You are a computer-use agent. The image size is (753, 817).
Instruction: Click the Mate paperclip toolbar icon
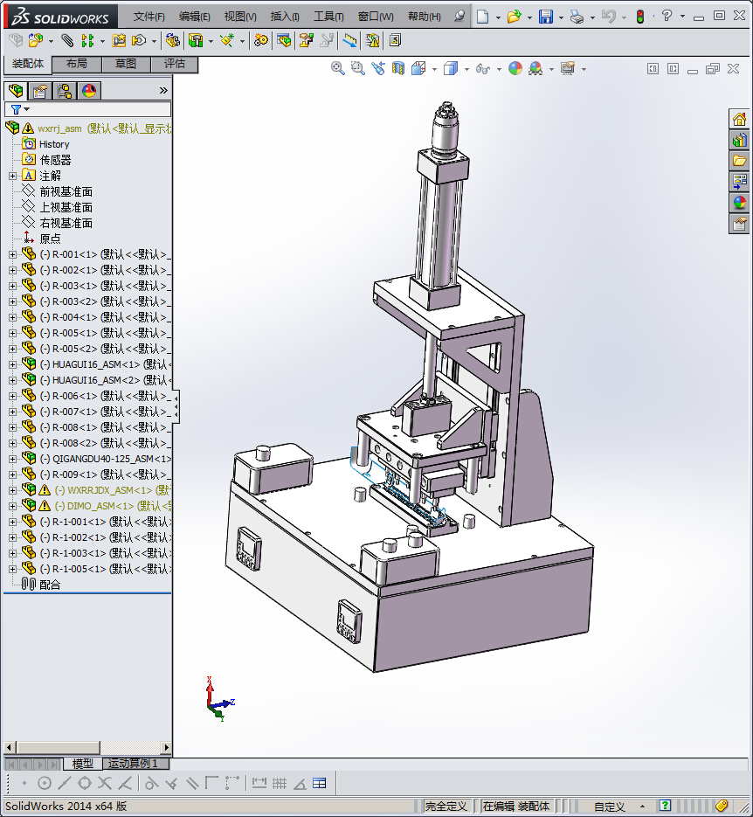(66, 40)
